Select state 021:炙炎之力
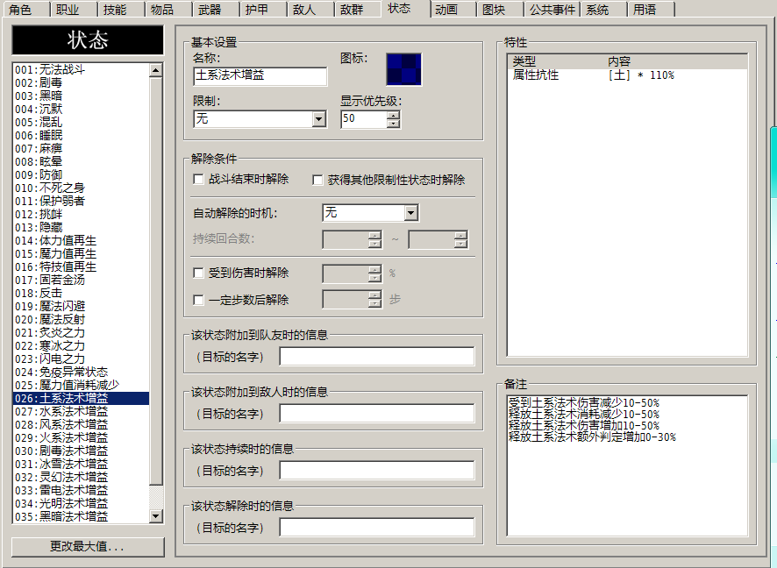The height and width of the screenshot is (568, 777). tap(82, 333)
